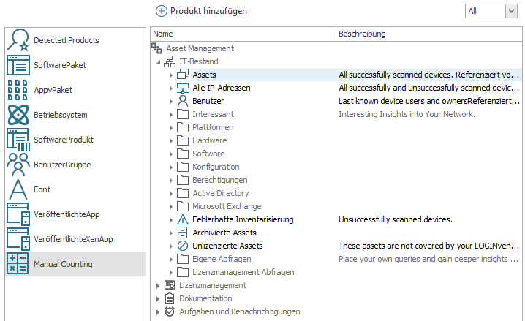Select the Betriebssystem atom icon

[18, 115]
